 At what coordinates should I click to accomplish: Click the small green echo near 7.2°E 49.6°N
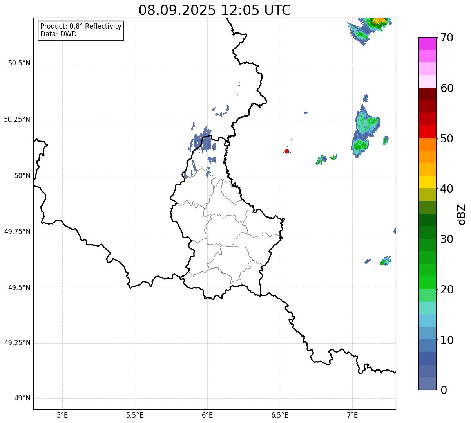pos(386,261)
